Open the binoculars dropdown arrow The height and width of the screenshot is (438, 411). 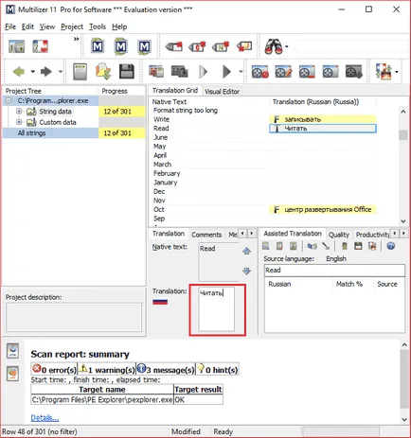point(287,46)
